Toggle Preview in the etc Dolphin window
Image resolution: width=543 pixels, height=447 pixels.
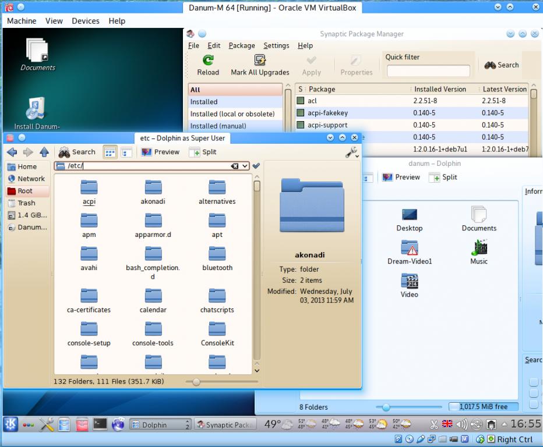pyautogui.click(x=160, y=152)
